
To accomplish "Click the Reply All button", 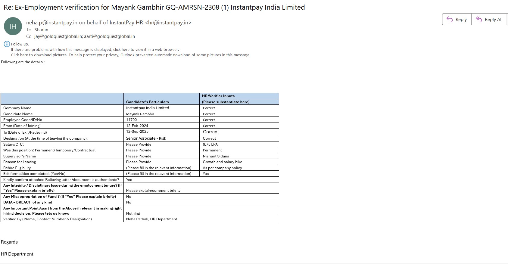I will [x=489, y=19].
